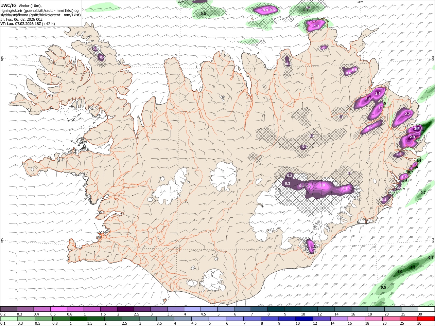The image size is (435, 326).
Task: Select the 'IT: Fös. 06. 02. 2026 00Z' line
Action: (21, 19)
